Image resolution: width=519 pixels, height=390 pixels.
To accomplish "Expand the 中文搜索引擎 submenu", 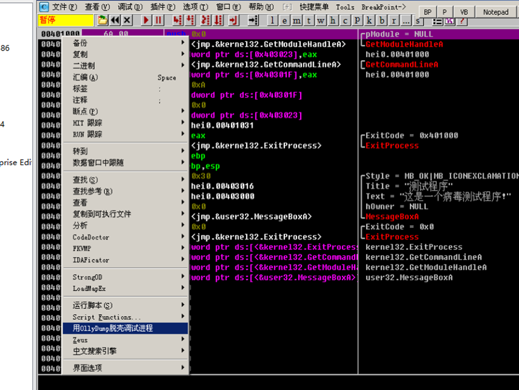I will pyautogui.click(x=125, y=351).
